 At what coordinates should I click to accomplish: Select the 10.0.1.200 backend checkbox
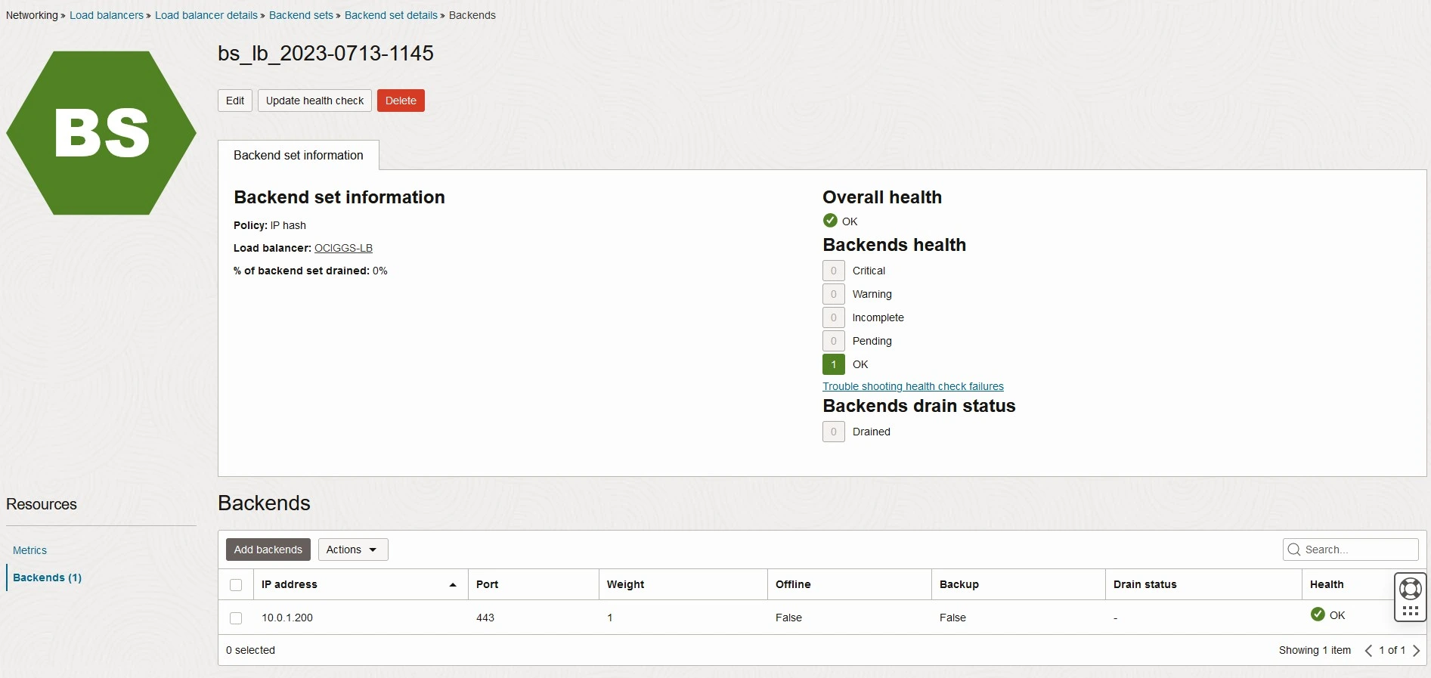coord(236,618)
